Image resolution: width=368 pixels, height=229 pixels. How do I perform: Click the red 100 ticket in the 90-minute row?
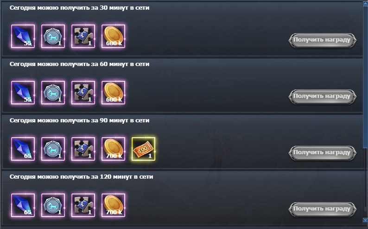pos(143,149)
